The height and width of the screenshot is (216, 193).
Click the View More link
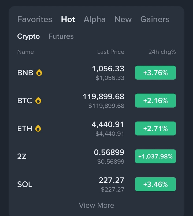96,205
